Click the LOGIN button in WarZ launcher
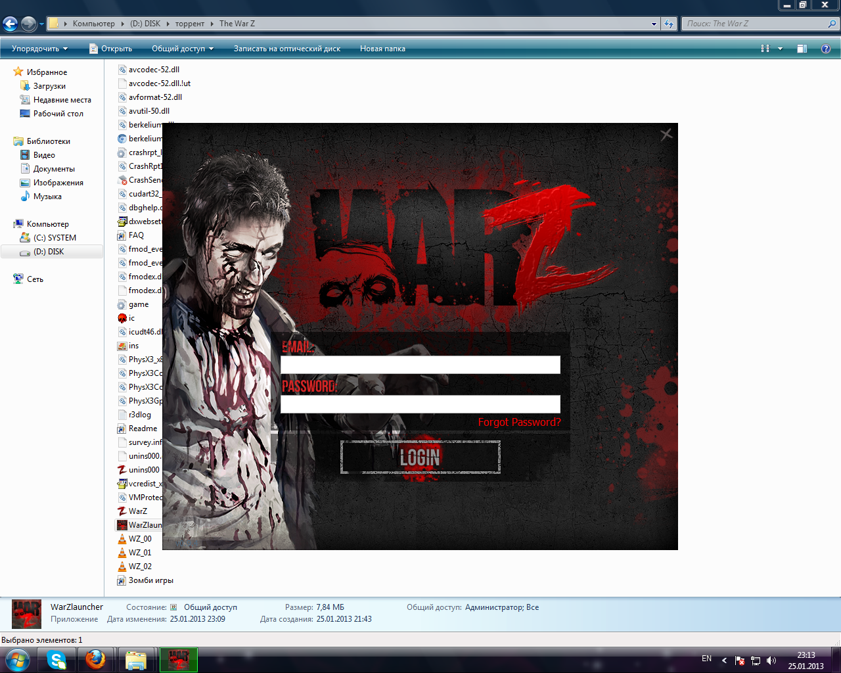Screen dimensions: 841x673 (x=420, y=457)
